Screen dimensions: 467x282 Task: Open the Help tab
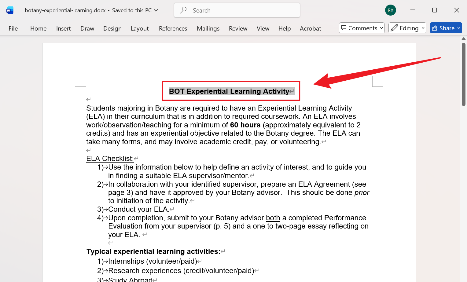(285, 28)
